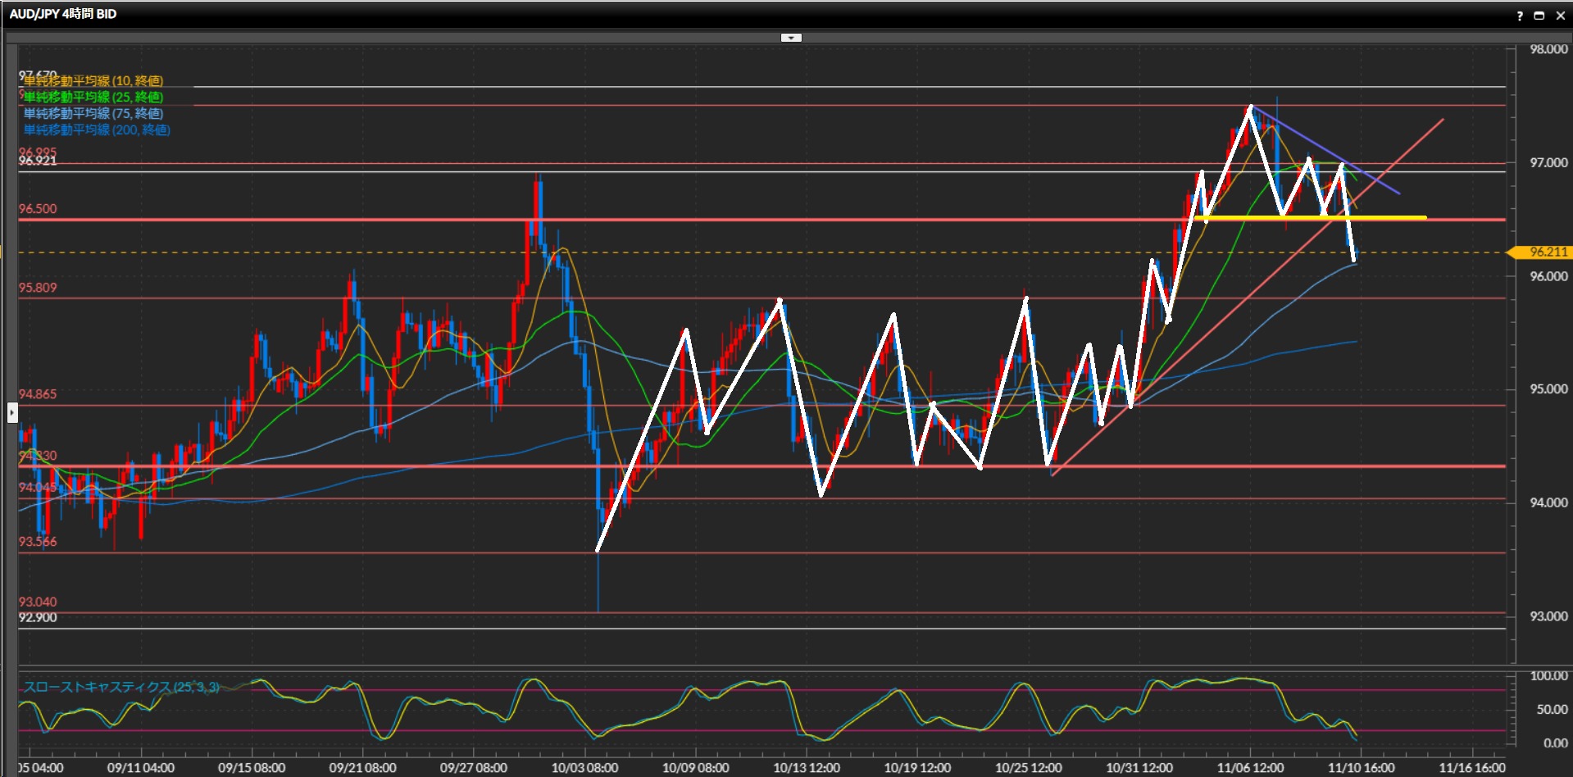Click the AUD/JPY 4時間 BID title
The image size is (1573, 777).
coord(63,14)
